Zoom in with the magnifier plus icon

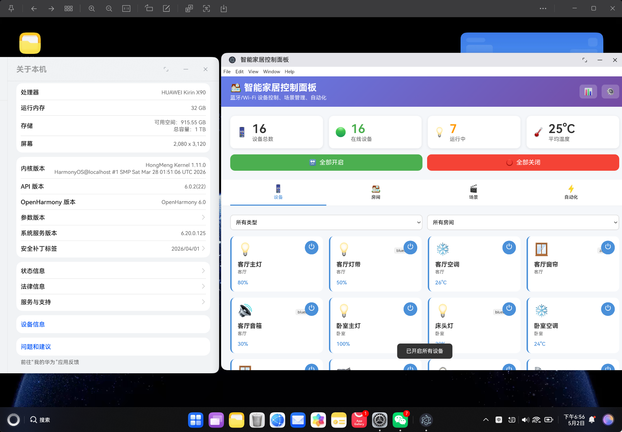click(x=92, y=9)
